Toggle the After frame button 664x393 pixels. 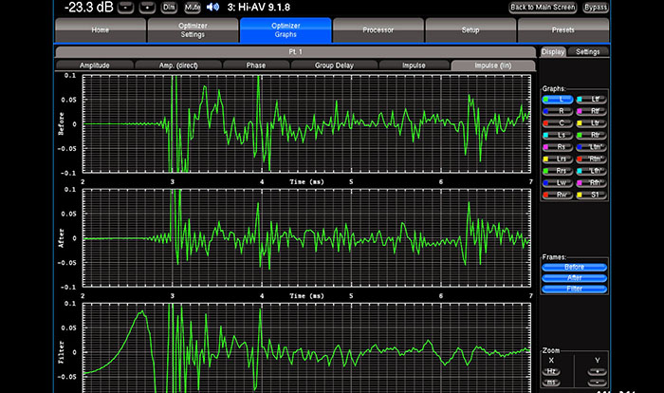[574, 278]
